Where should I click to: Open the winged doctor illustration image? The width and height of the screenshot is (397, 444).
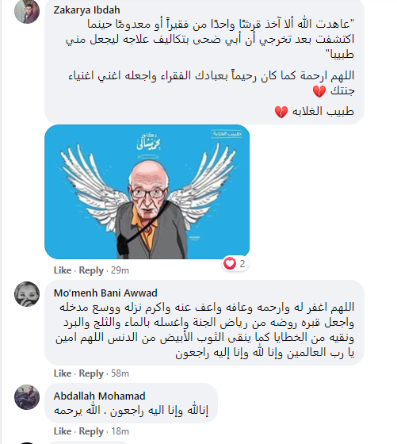click(147, 192)
